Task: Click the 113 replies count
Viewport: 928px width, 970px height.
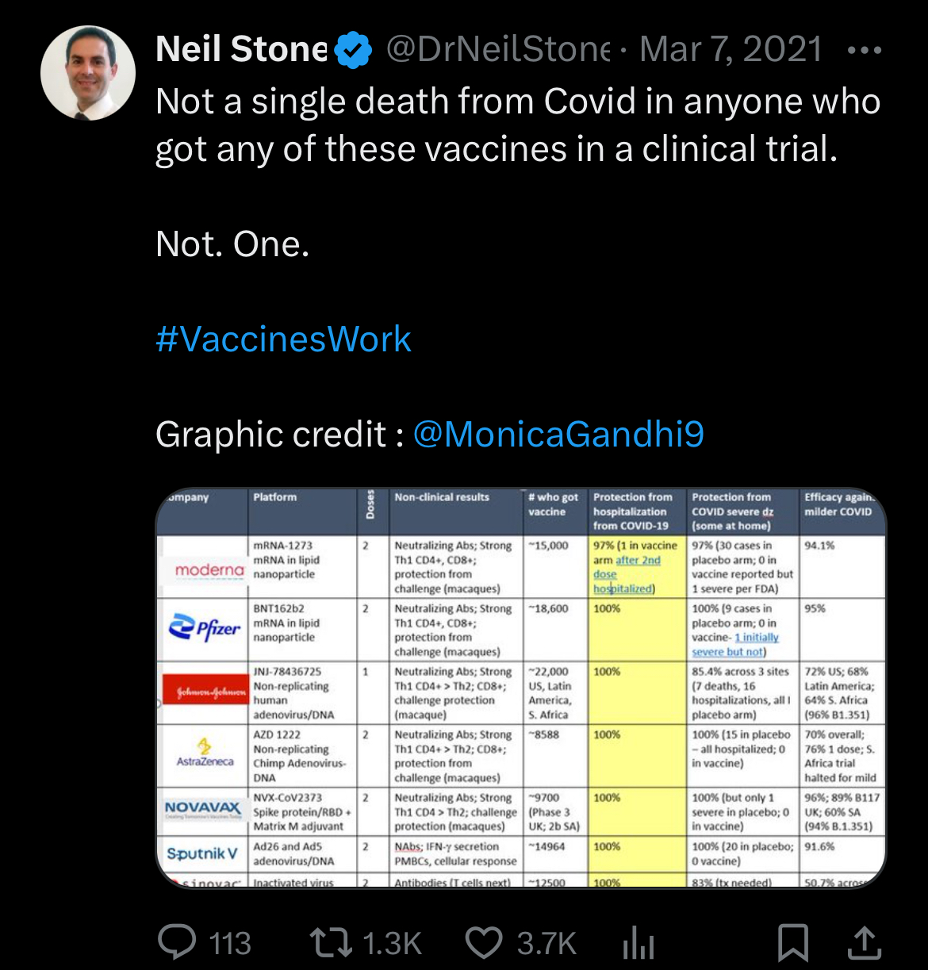Action: pos(230,944)
